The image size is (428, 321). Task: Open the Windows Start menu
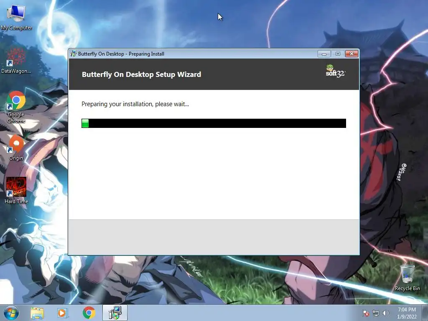(x=11, y=313)
